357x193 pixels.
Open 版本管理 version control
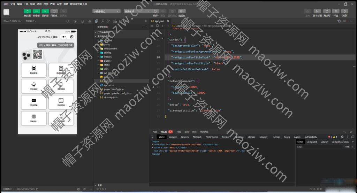pos(317,11)
